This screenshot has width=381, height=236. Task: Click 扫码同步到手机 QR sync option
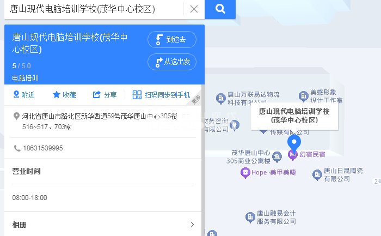[161, 95]
